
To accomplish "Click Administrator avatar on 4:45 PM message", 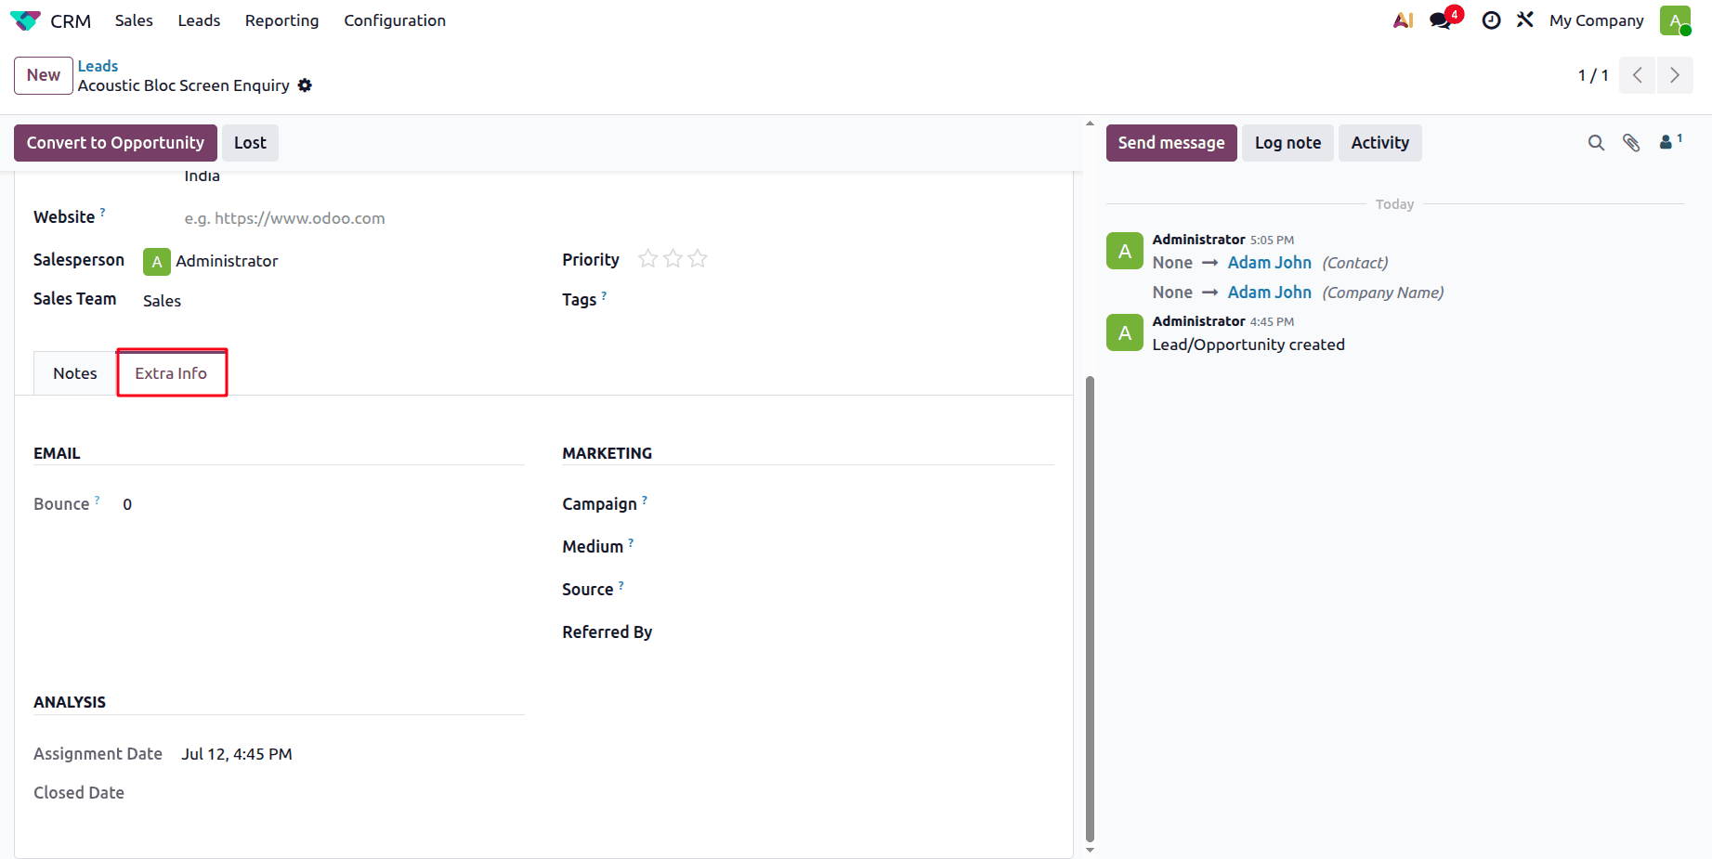I will tap(1125, 332).
